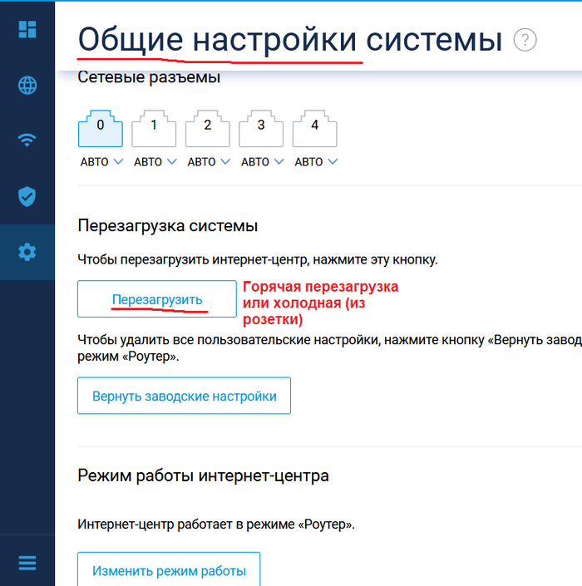Viewport: 582px width, 586px height.
Task: Select network port 0 icon
Action: point(101,129)
